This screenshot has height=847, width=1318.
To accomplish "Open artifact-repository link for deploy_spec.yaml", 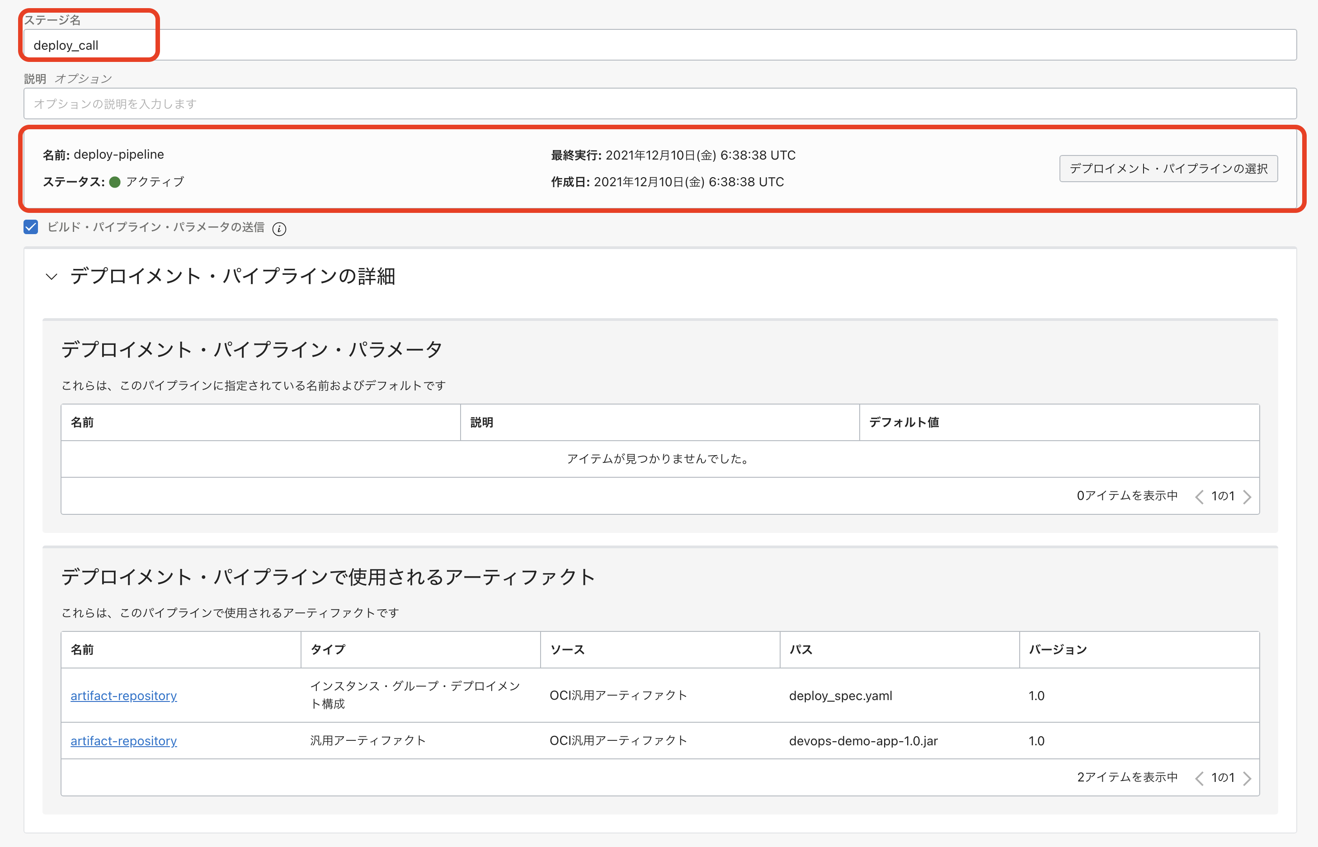I will pyautogui.click(x=124, y=696).
